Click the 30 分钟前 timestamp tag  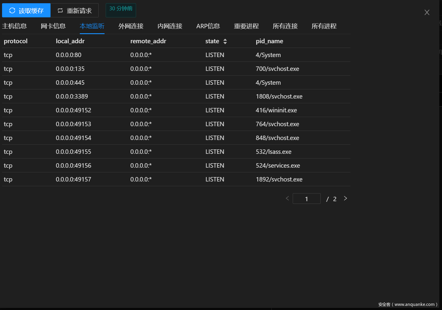coord(121,9)
